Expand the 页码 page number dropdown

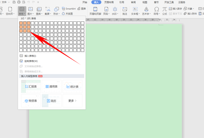[x=109, y=14]
